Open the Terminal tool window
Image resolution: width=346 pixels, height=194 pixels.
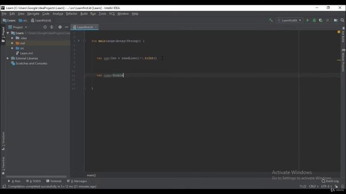[x=54, y=181]
